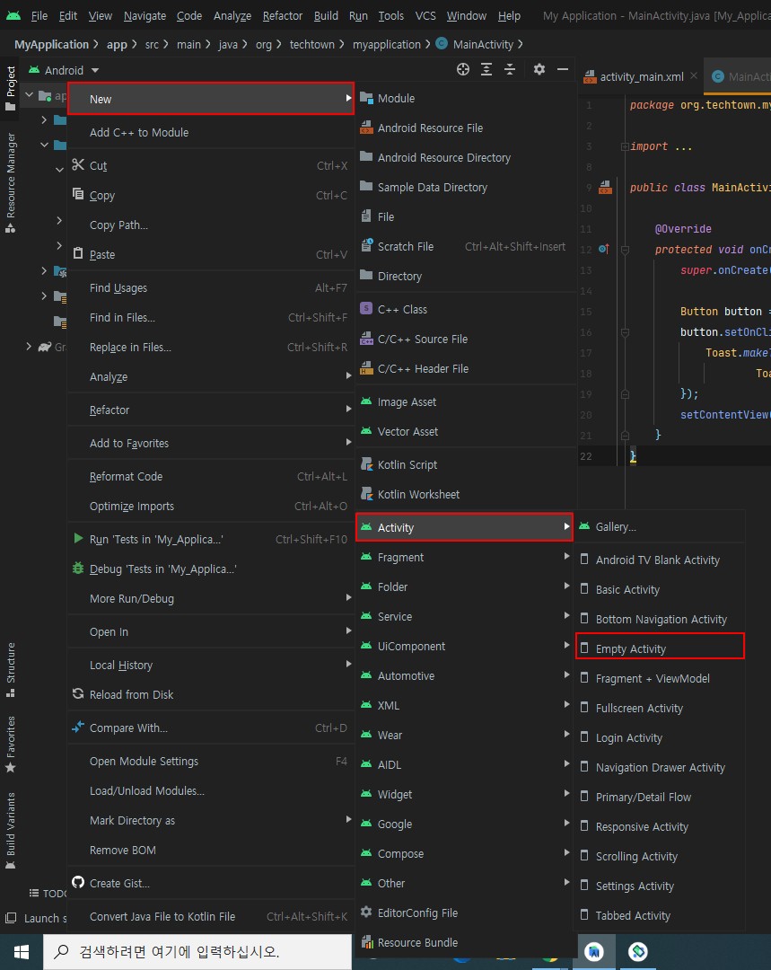Collapse the onCreate method fold on line 12

point(625,250)
